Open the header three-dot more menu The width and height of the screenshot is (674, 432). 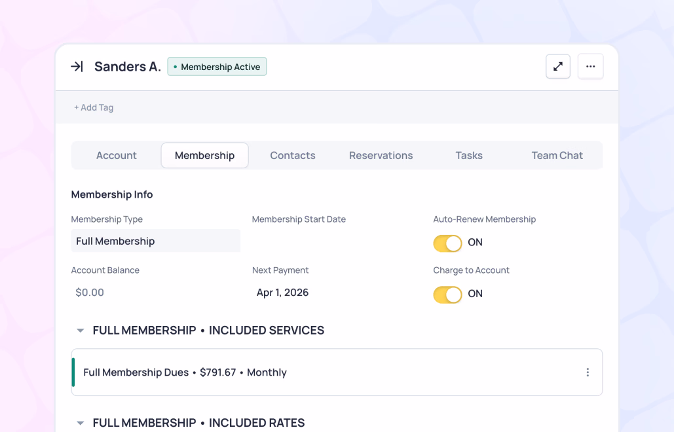(x=591, y=67)
